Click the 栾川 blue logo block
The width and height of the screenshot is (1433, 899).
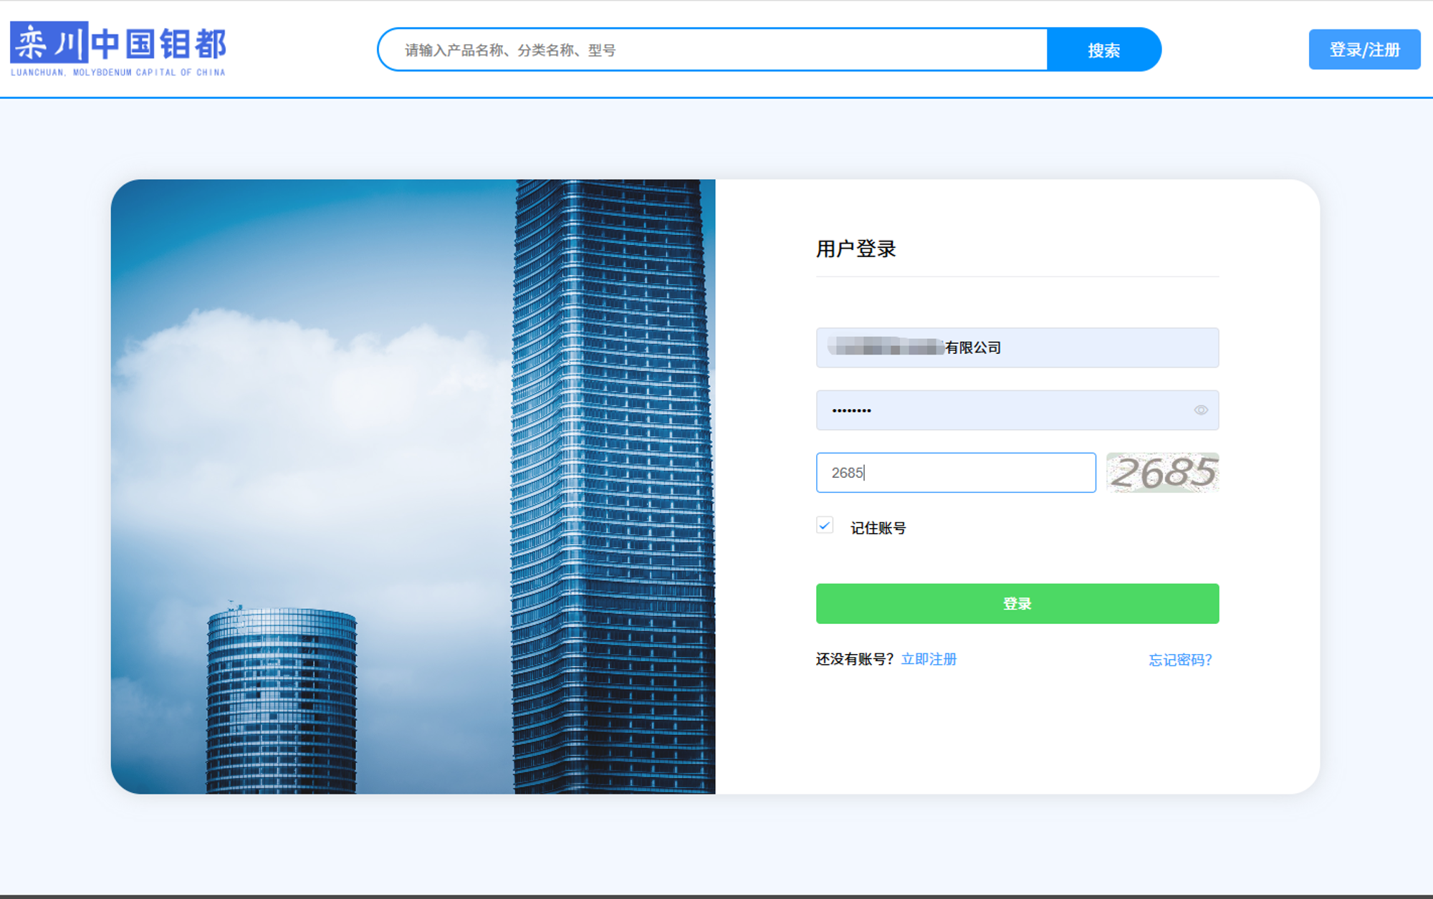(x=49, y=43)
